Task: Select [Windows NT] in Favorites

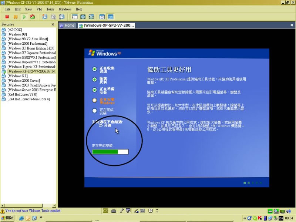Action: 17,76
